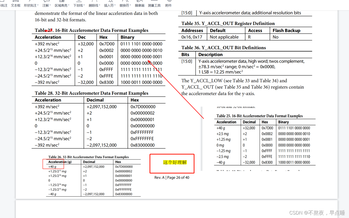Click the '−1.25 mg' cell in Table 25

click(x=223, y=151)
